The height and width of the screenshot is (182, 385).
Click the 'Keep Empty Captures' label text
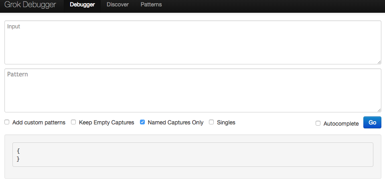coord(107,122)
